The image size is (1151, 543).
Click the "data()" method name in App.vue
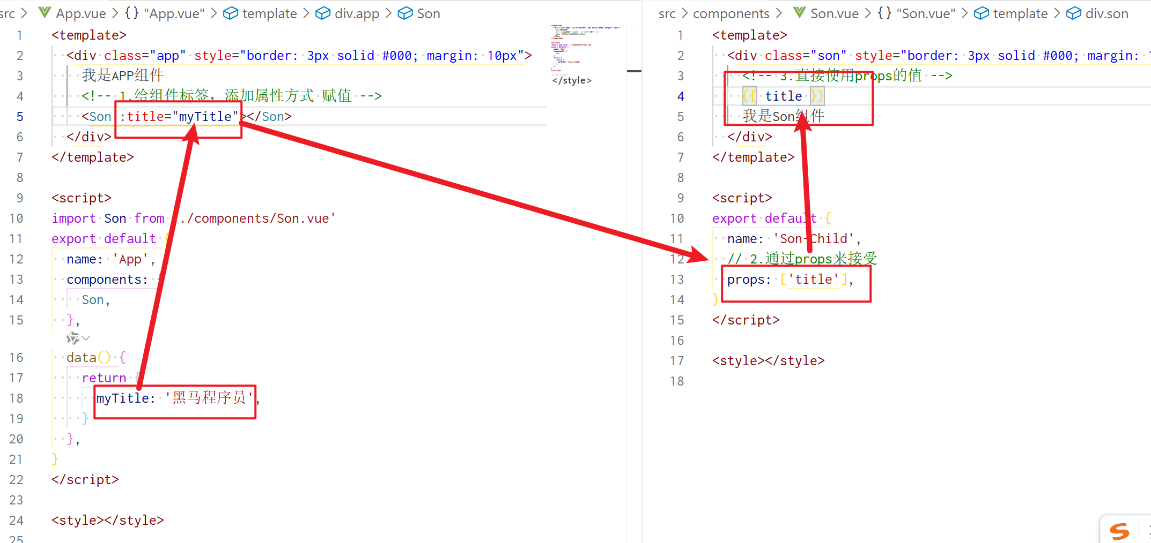click(x=89, y=358)
